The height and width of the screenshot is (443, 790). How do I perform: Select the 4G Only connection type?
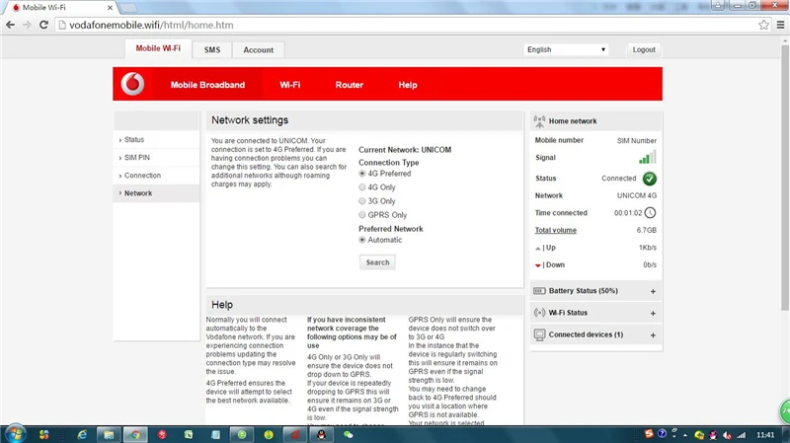tap(361, 187)
